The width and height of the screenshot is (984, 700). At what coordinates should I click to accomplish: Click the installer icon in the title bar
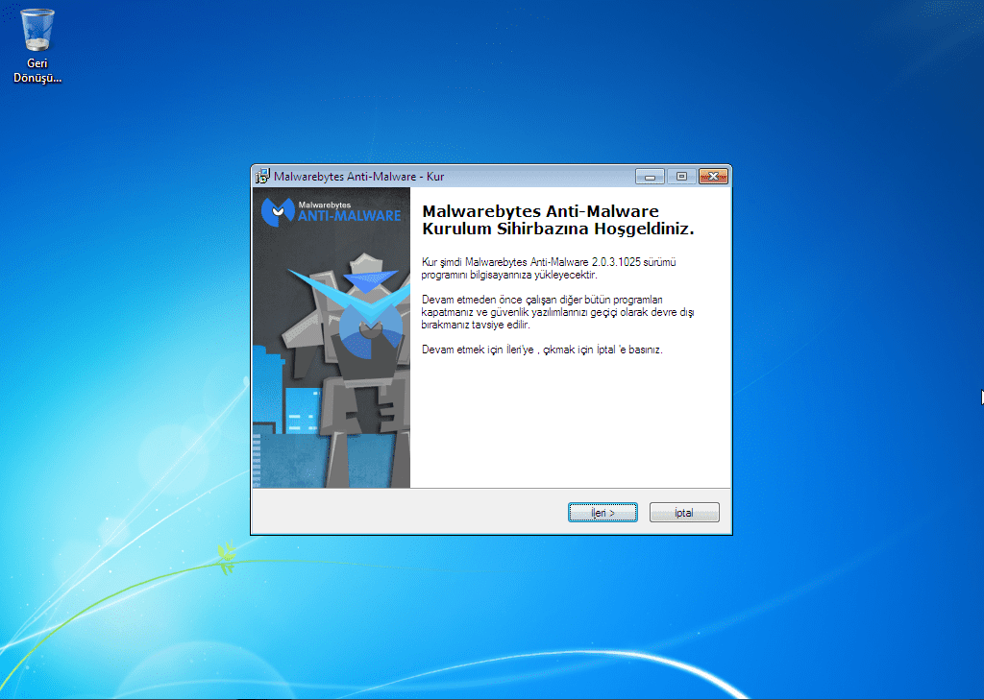point(262,177)
